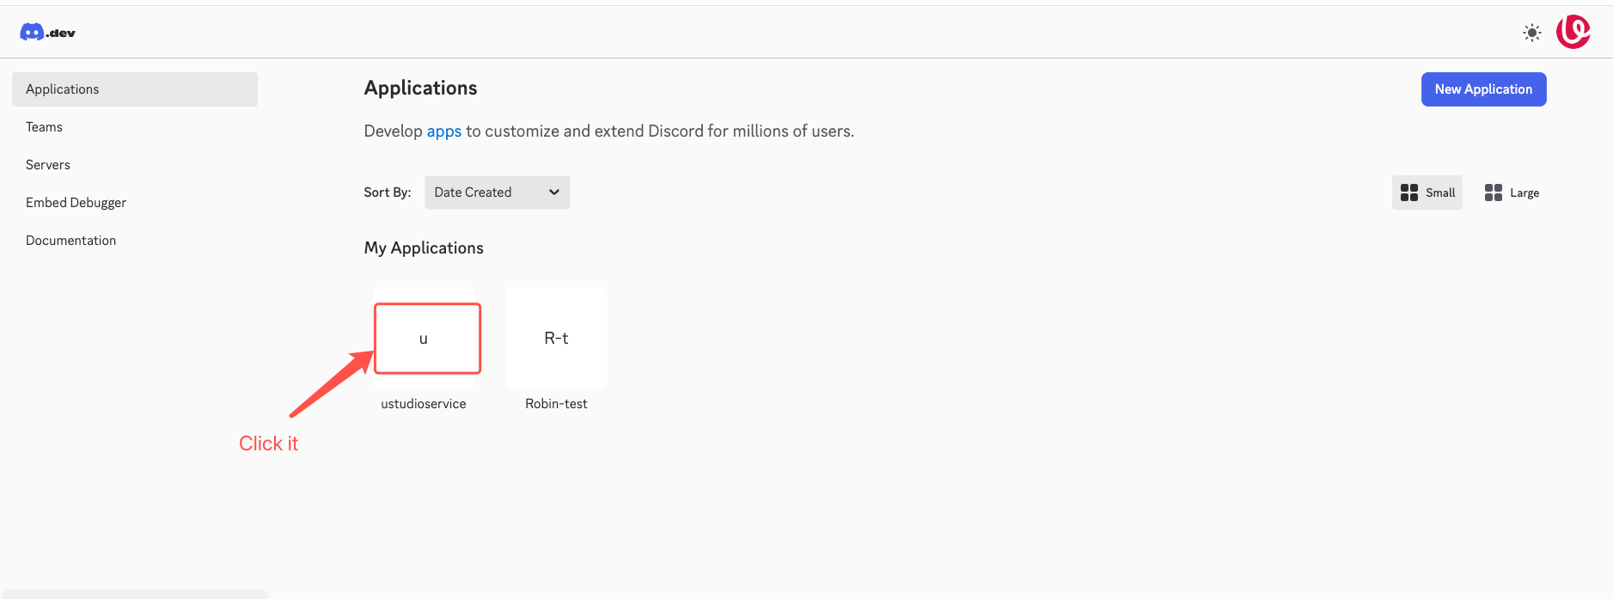The width and height of the screenshot is (1613, 599).
Task: Select Applications in the sidebar
Action: 135,89
